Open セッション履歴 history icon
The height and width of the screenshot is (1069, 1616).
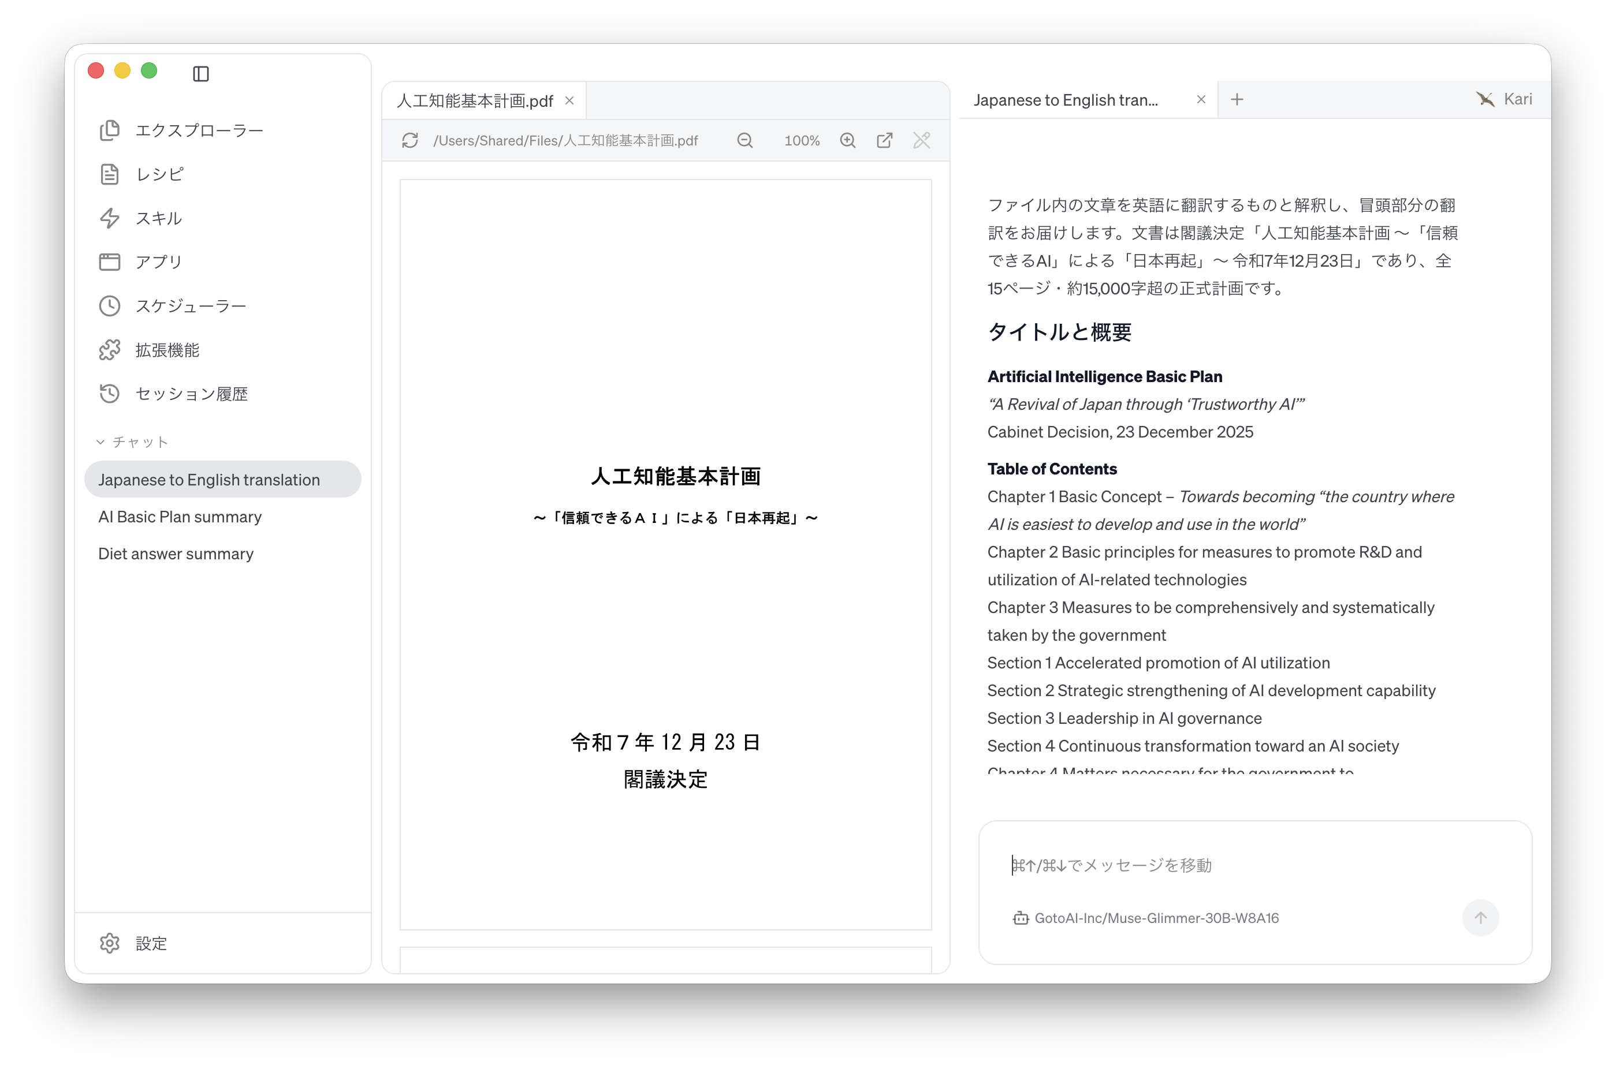(x=109, y=394)
